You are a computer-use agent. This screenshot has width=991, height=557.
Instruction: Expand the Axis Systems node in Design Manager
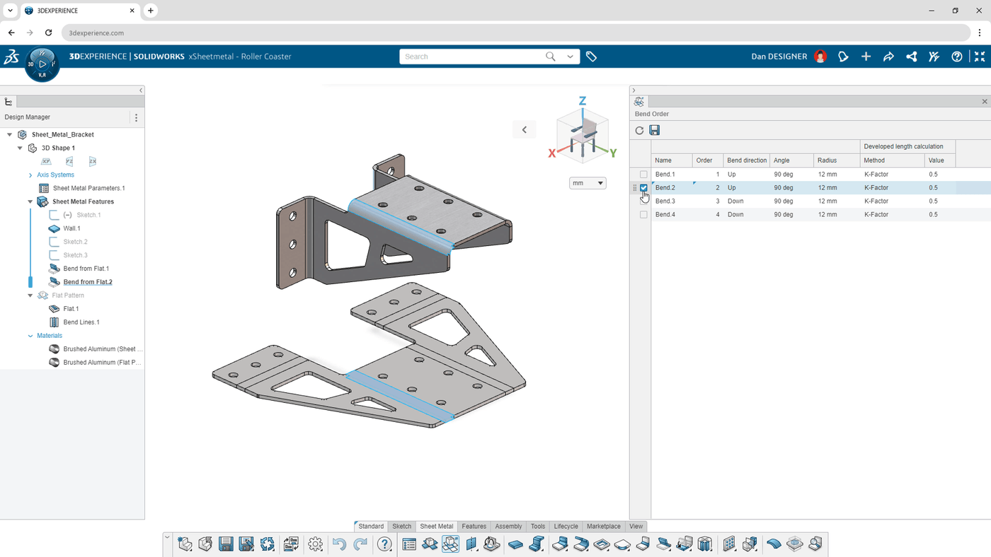(x=30, y=175)
